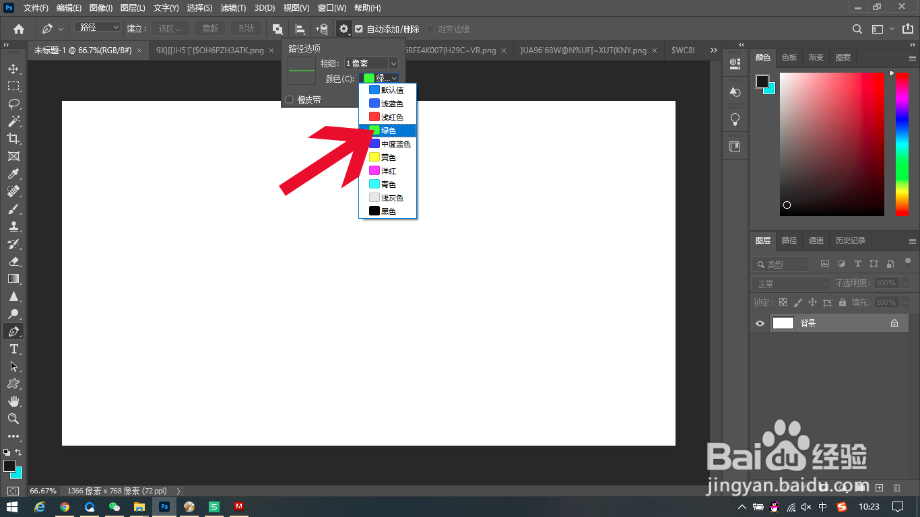Choose 黄色 from color list

[388, 158]
